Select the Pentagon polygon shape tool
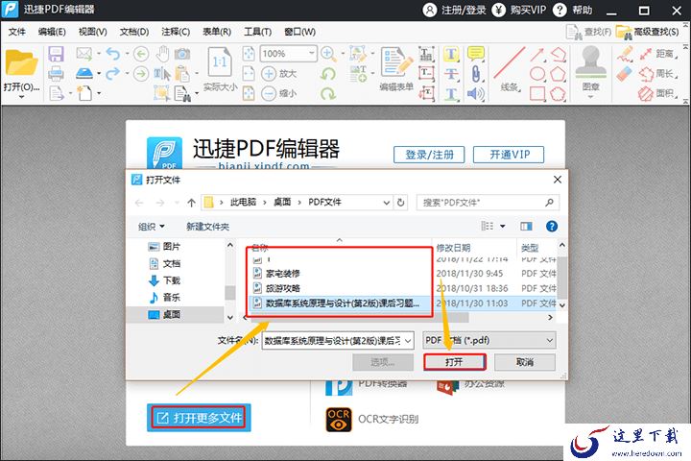This screenshot has width=691, height=461. pos(558,74)
